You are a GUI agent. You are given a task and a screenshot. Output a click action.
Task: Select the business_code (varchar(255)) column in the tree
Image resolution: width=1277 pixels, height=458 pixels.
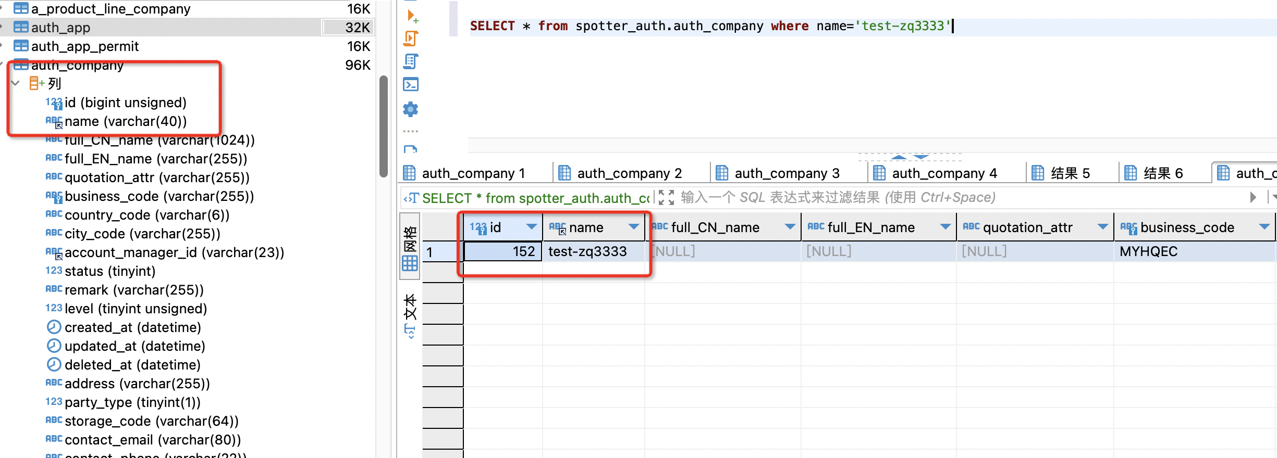pyautogui.click(x=159, y=196)
